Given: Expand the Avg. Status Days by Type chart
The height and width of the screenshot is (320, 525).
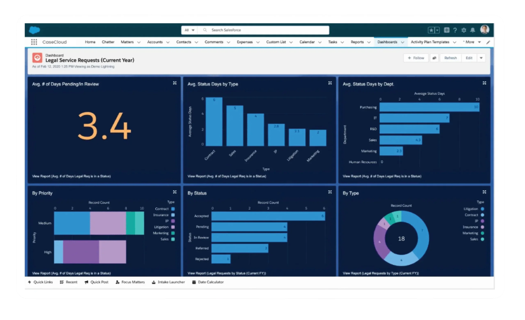Looking at the screenshot, I should point(330,83).
